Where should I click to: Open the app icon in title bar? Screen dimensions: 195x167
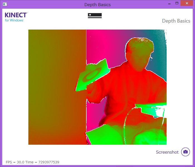(5, 4)
